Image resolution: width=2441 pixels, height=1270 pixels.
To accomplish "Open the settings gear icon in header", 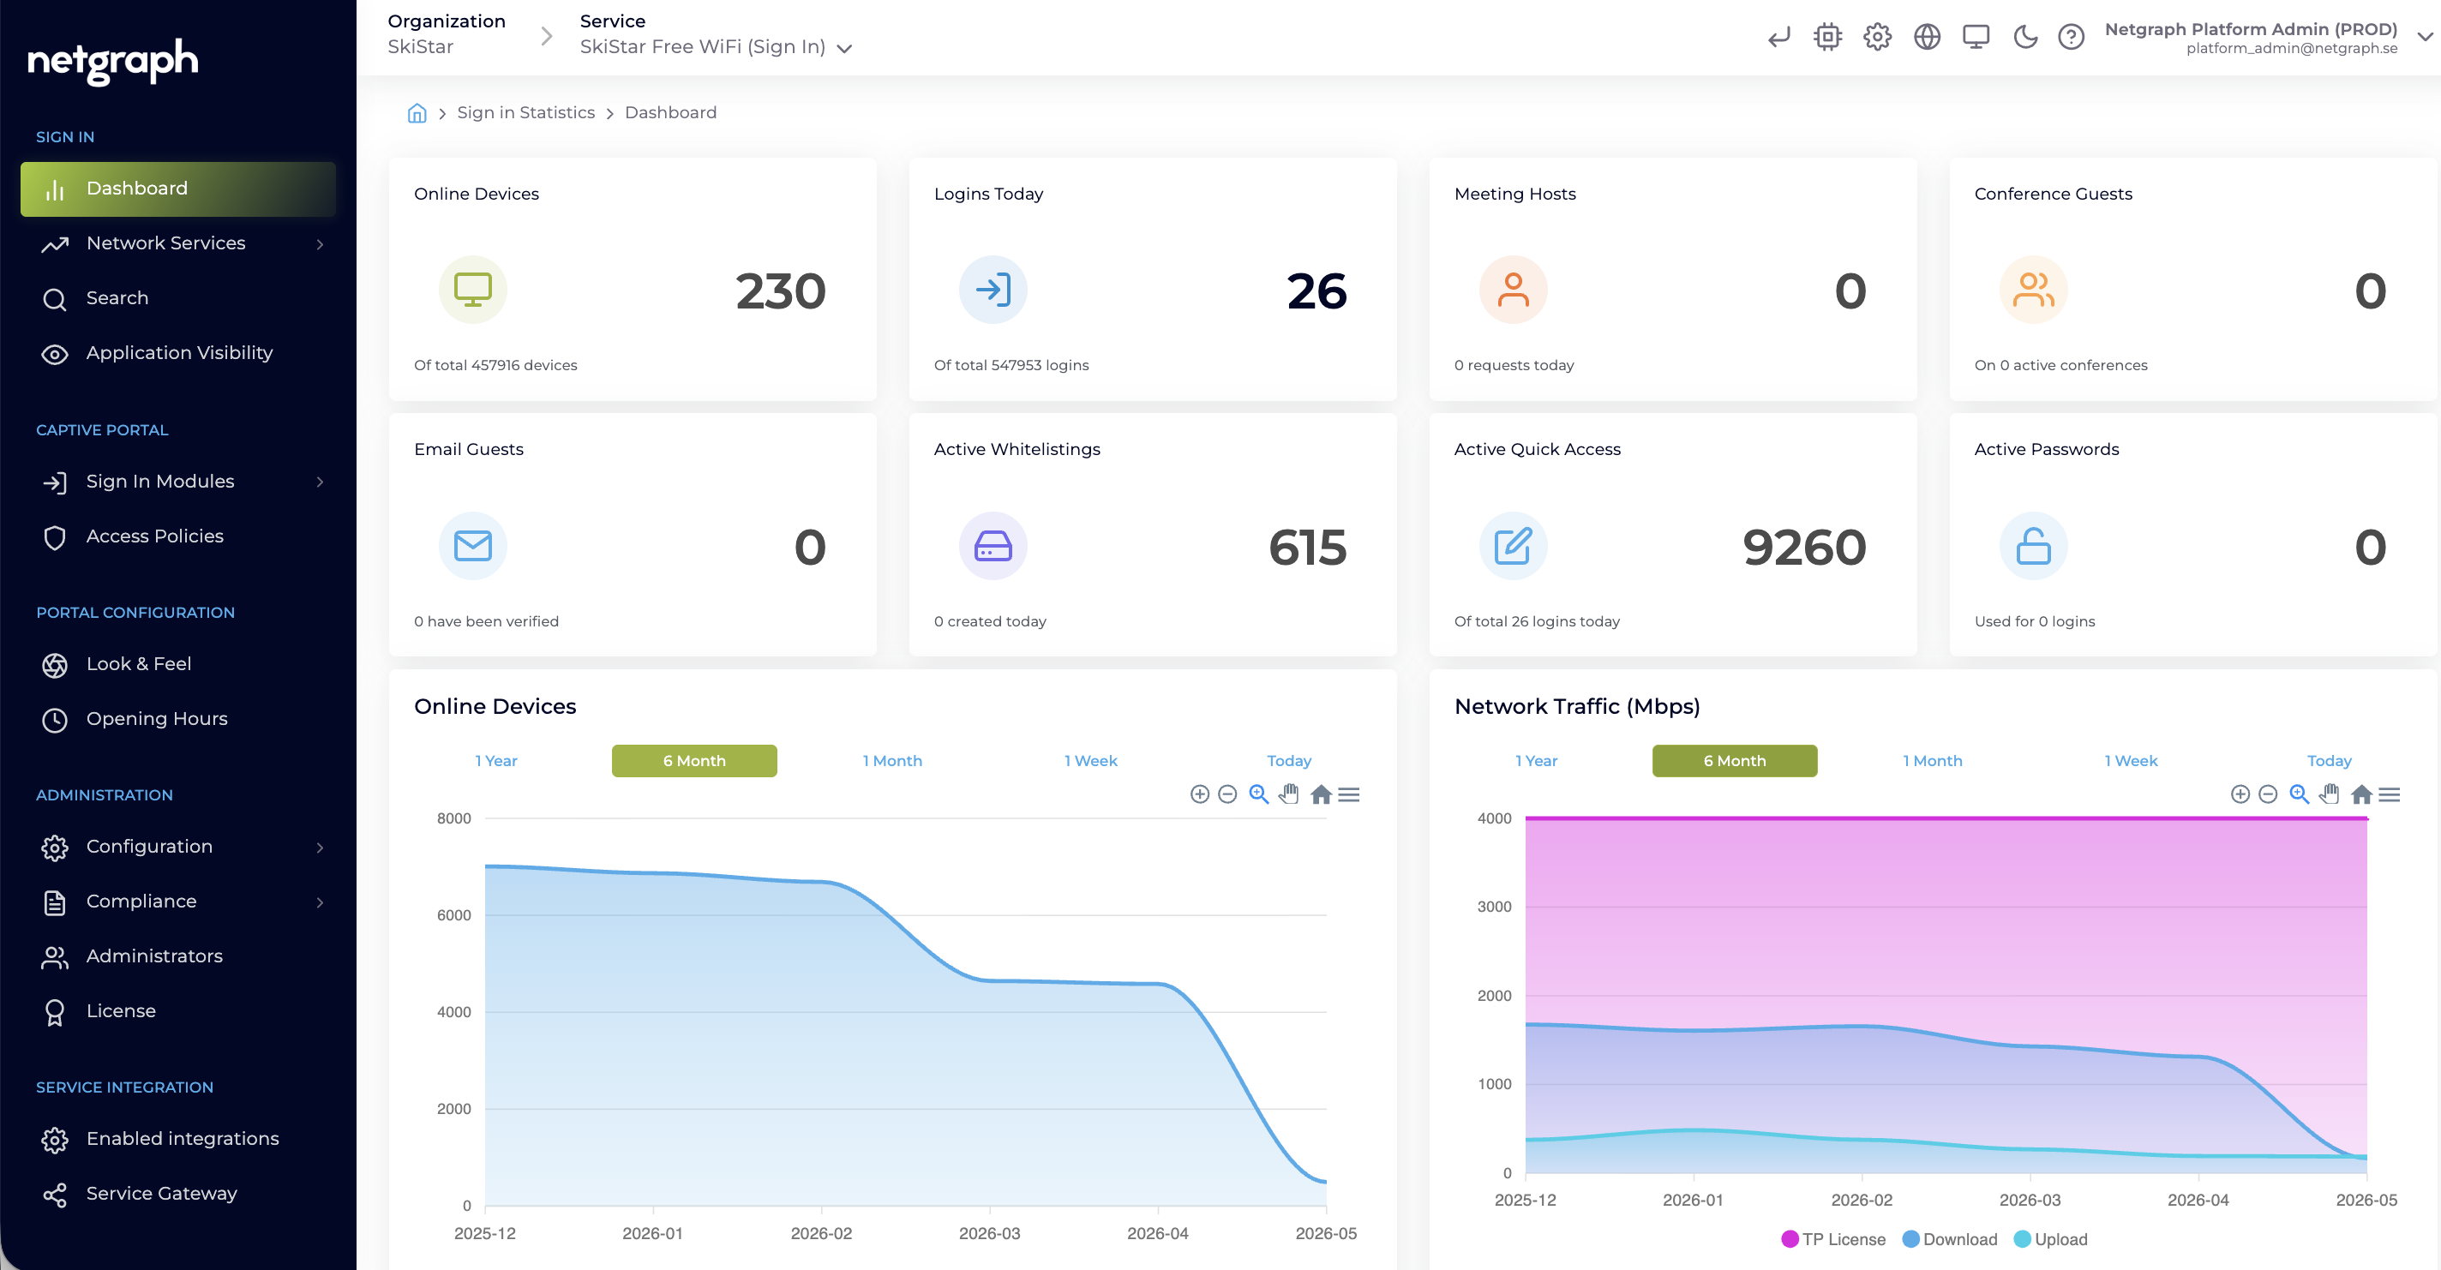I will coord(1877,37).
